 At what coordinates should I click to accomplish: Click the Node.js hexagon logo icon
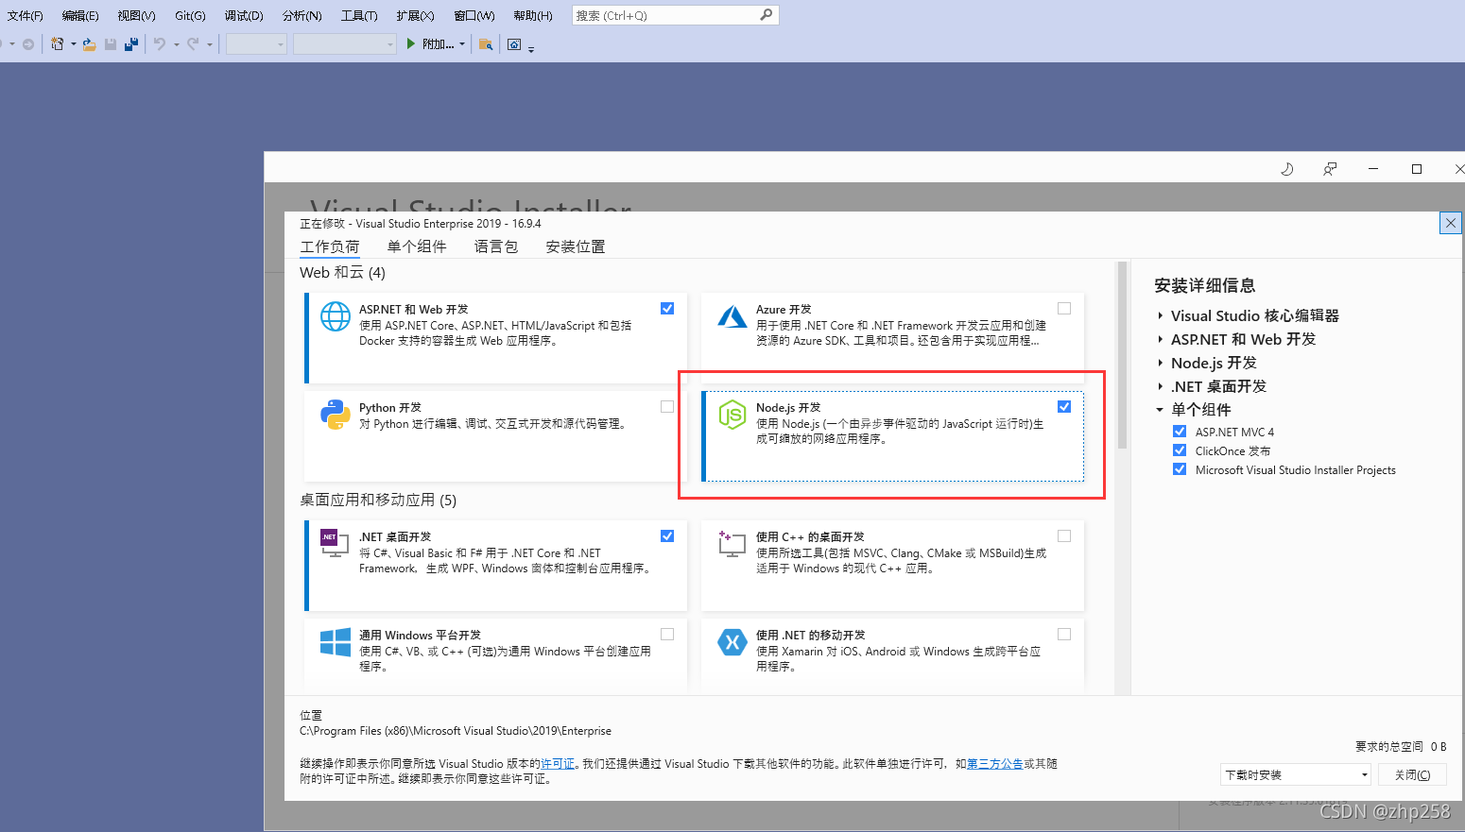732,415
